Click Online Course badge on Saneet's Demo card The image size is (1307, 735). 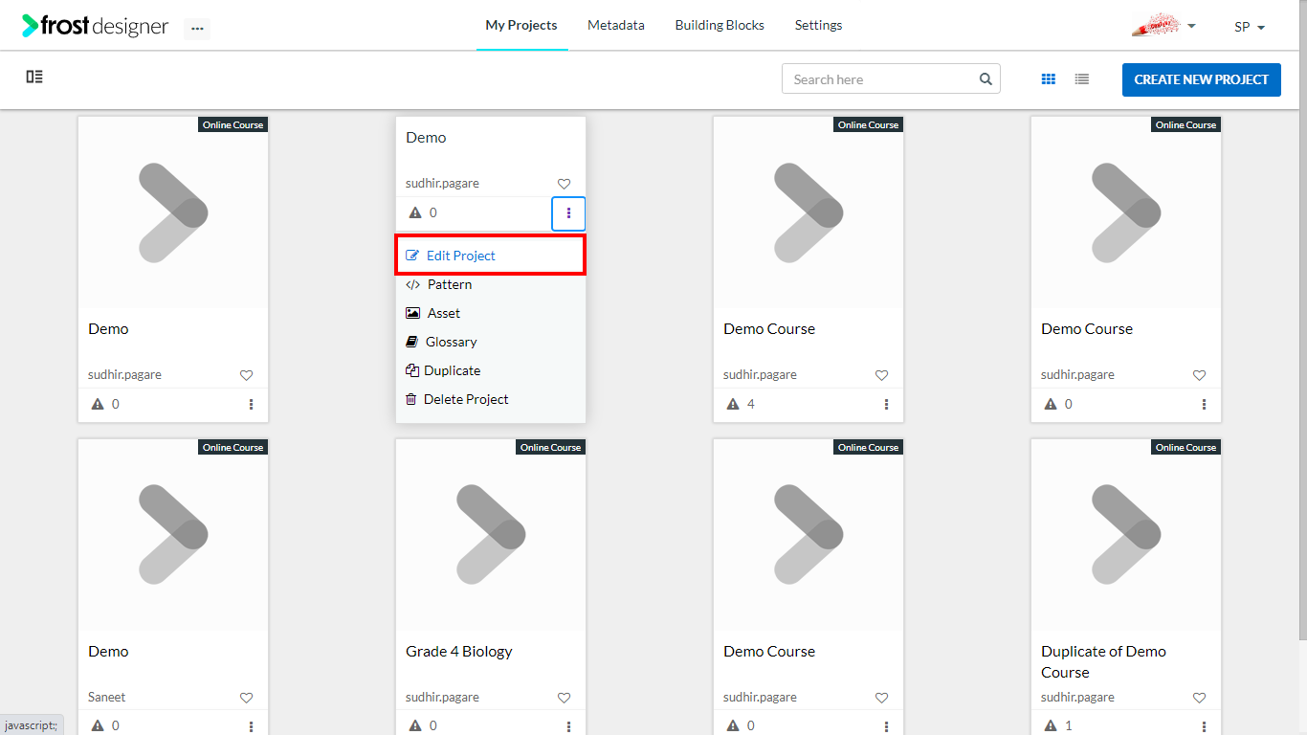[x=233, y=447]
